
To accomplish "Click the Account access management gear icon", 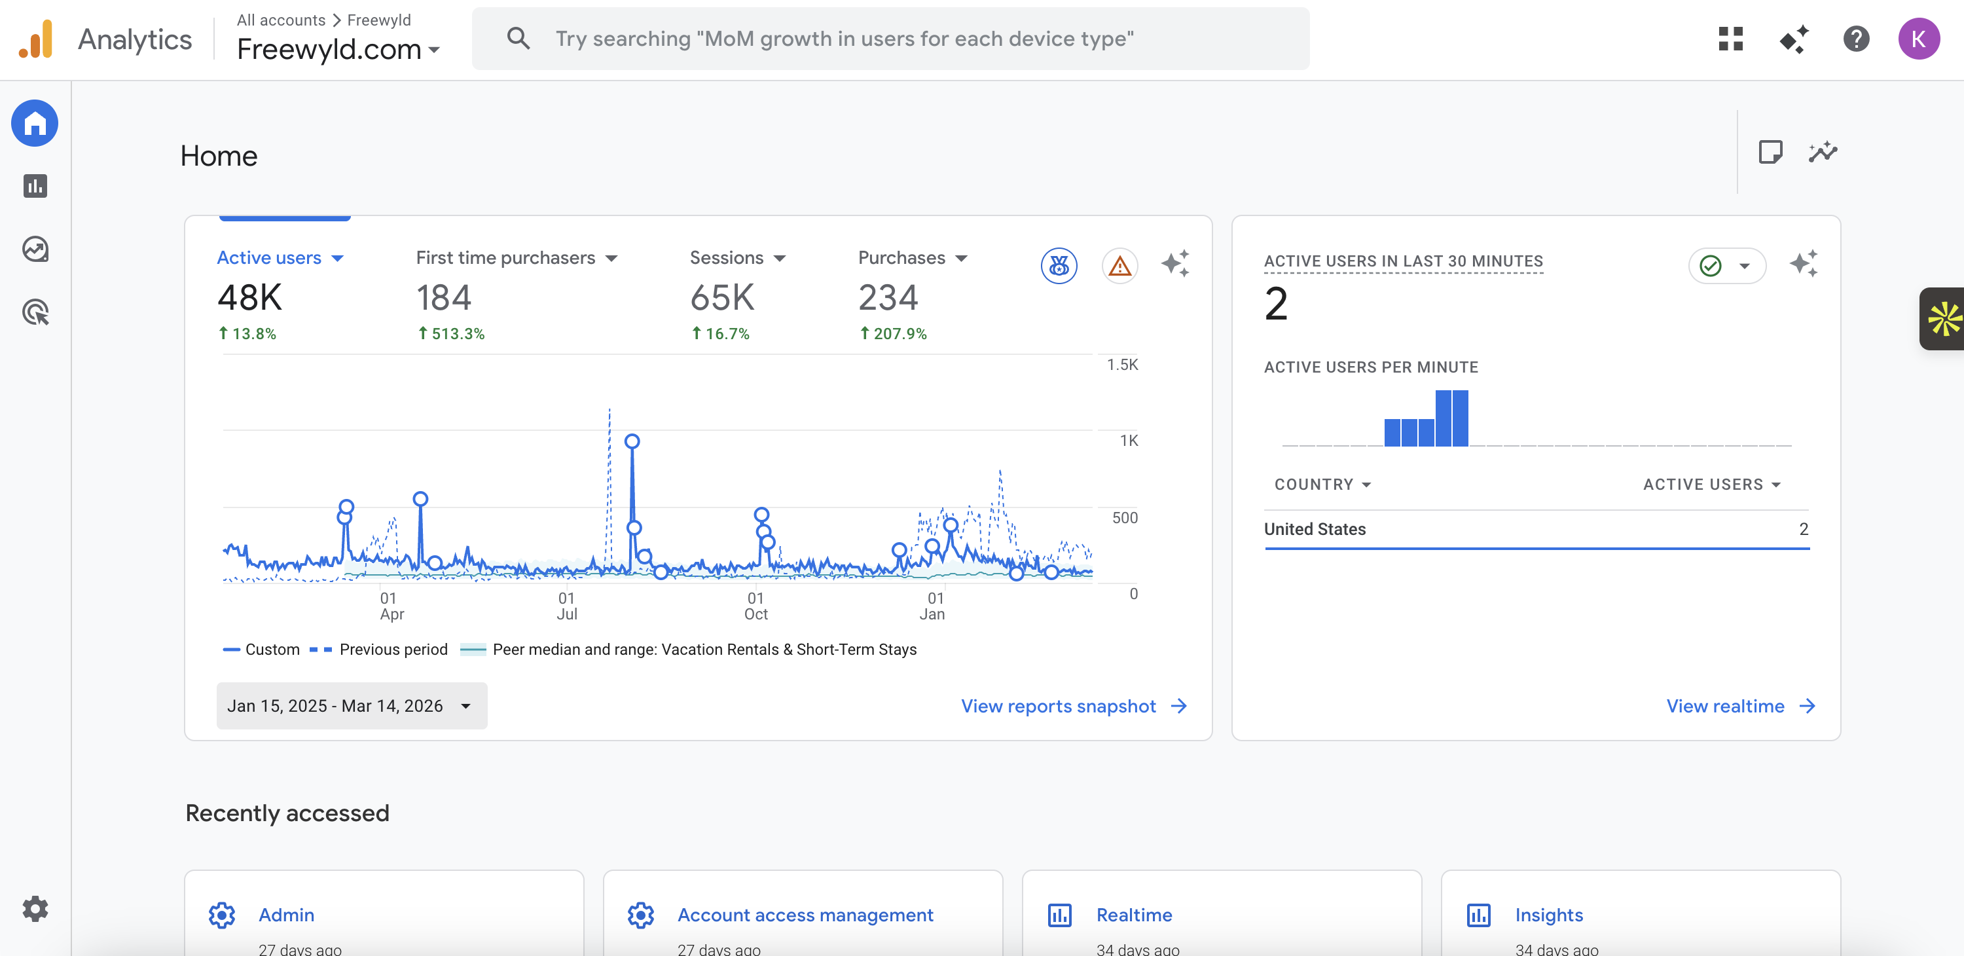I will point(640,915).
